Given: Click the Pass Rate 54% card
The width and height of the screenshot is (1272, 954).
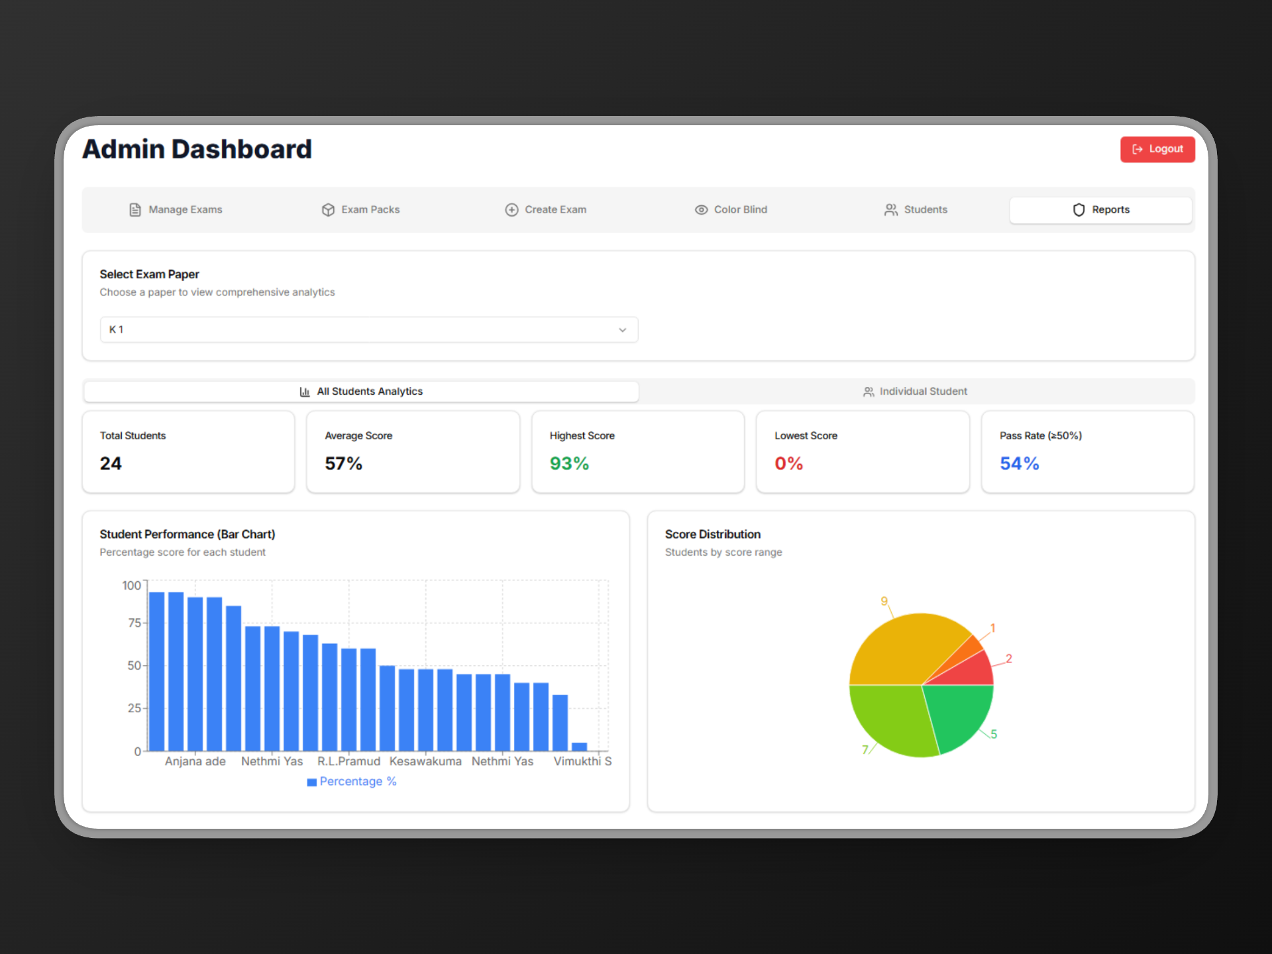Looking at the screenshot, I should coord(1087,452).
